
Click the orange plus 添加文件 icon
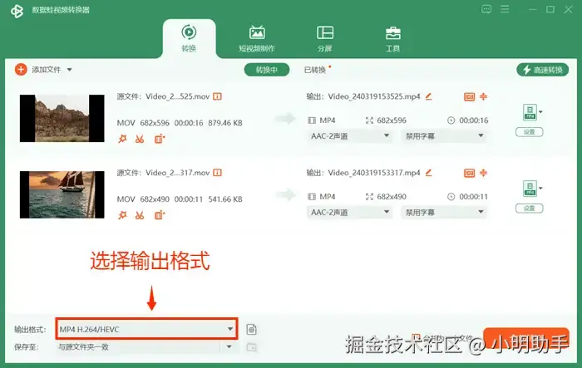point(21,70)
